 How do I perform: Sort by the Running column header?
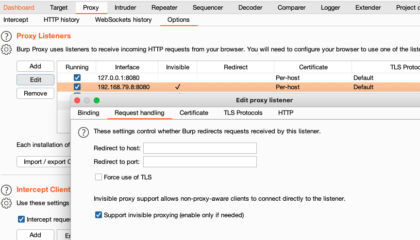point(77,67)
